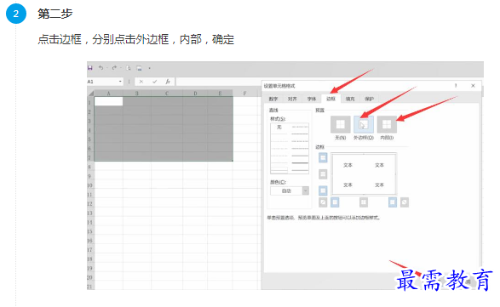This screenshot has height=307, width=500.
Task: Toggle the inside horizontal border button
Action: pyautogui.click(x=323, y=174)
